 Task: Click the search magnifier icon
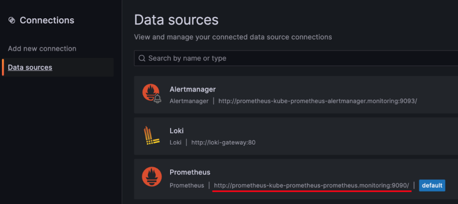(x=142, y=58)
